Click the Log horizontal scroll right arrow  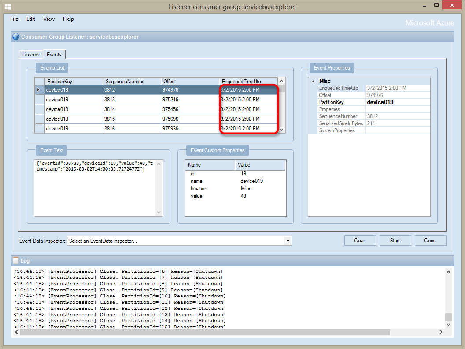pyautogui.click(x=441, y=332)
